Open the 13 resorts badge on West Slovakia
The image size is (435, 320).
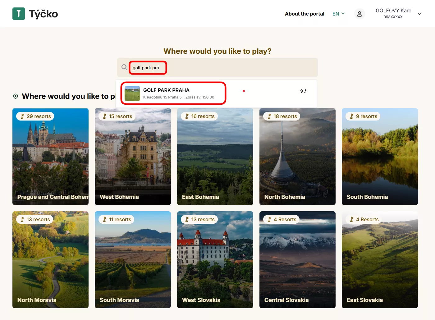[x=199, y=219]
